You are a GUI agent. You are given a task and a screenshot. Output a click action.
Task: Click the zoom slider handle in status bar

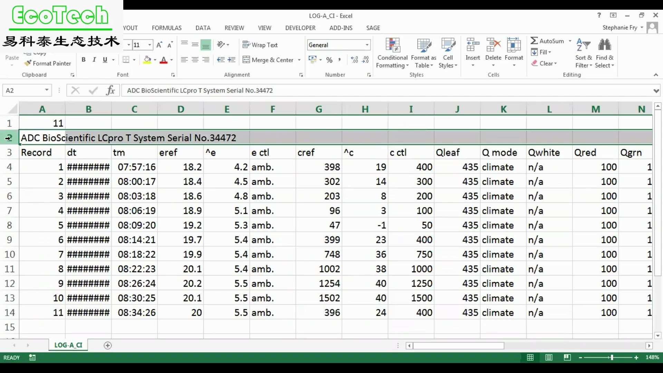click(612, 357)
